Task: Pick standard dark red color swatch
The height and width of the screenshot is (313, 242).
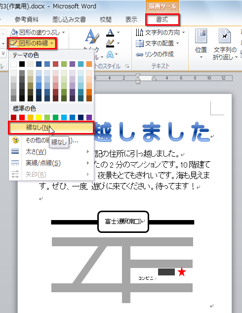Action: [13, 117]
